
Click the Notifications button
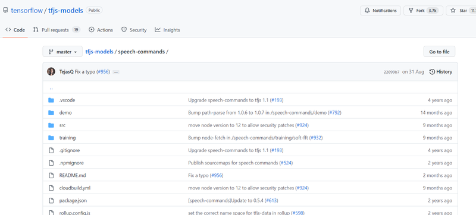point(380,10)
